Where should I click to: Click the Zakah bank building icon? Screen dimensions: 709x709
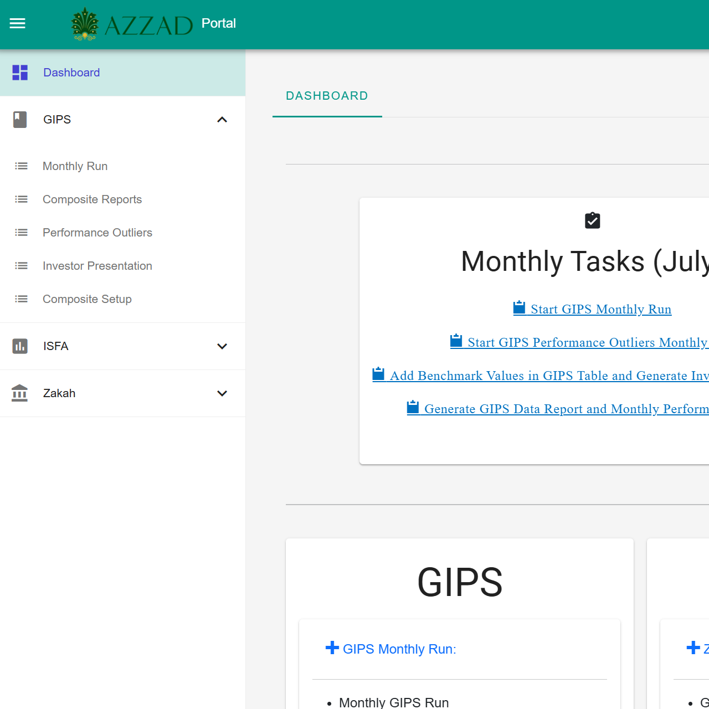[x=19, y=393]
